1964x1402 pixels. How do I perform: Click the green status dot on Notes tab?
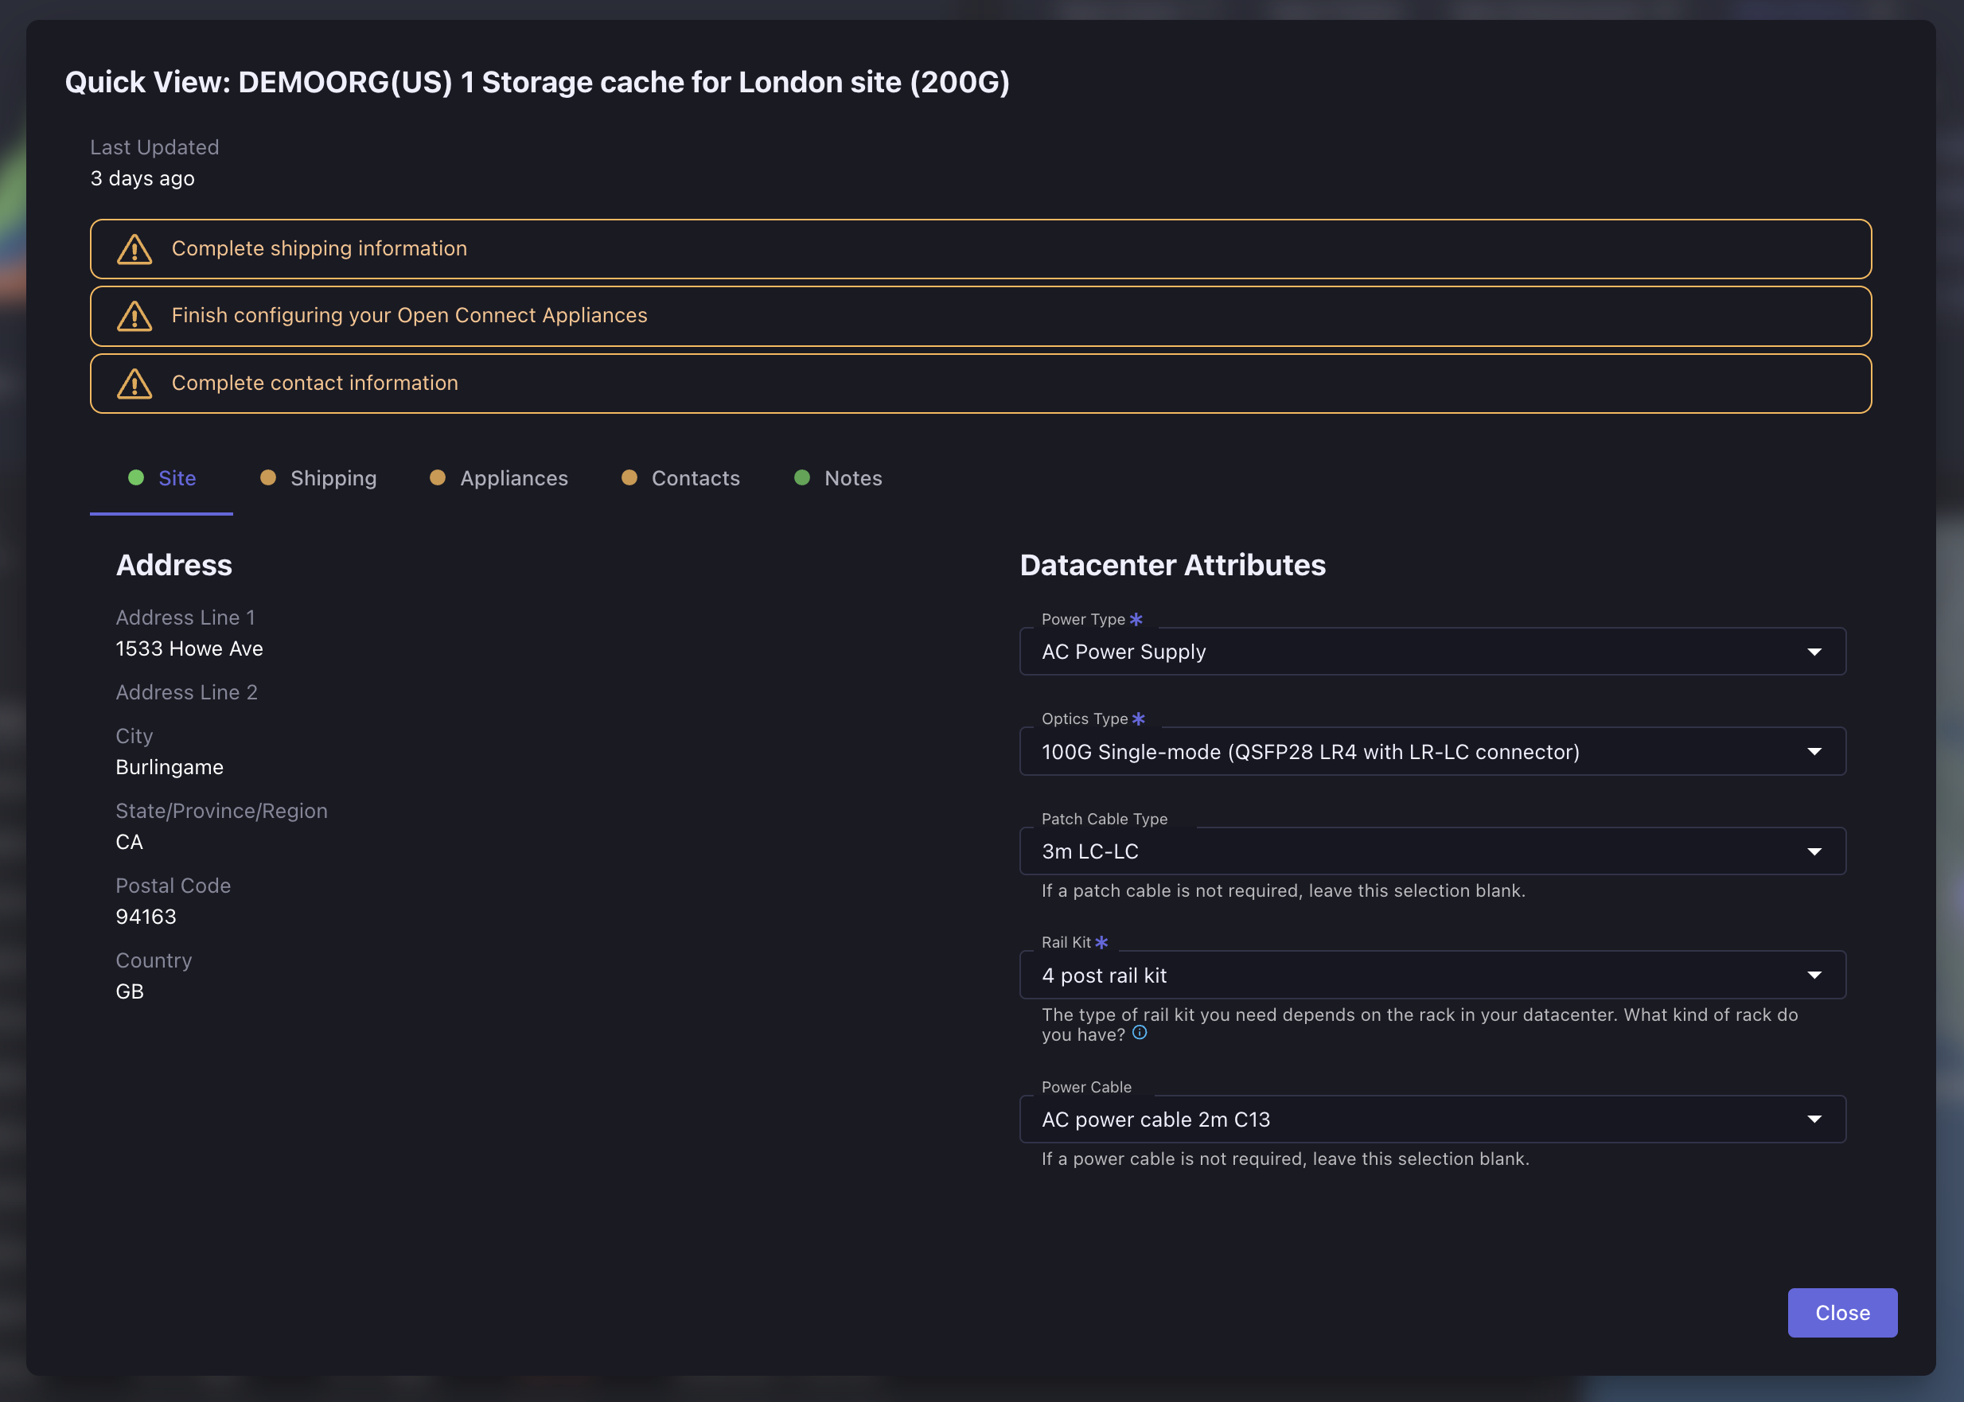[x=802, y=477]
